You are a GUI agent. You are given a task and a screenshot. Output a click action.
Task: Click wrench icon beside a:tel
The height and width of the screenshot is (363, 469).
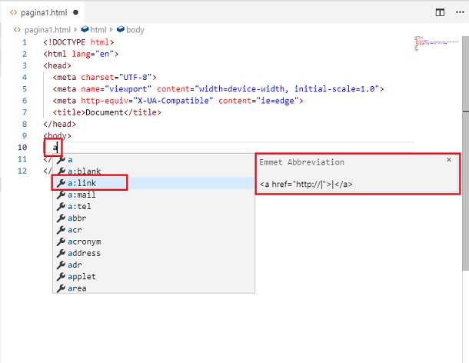(61, 206)
